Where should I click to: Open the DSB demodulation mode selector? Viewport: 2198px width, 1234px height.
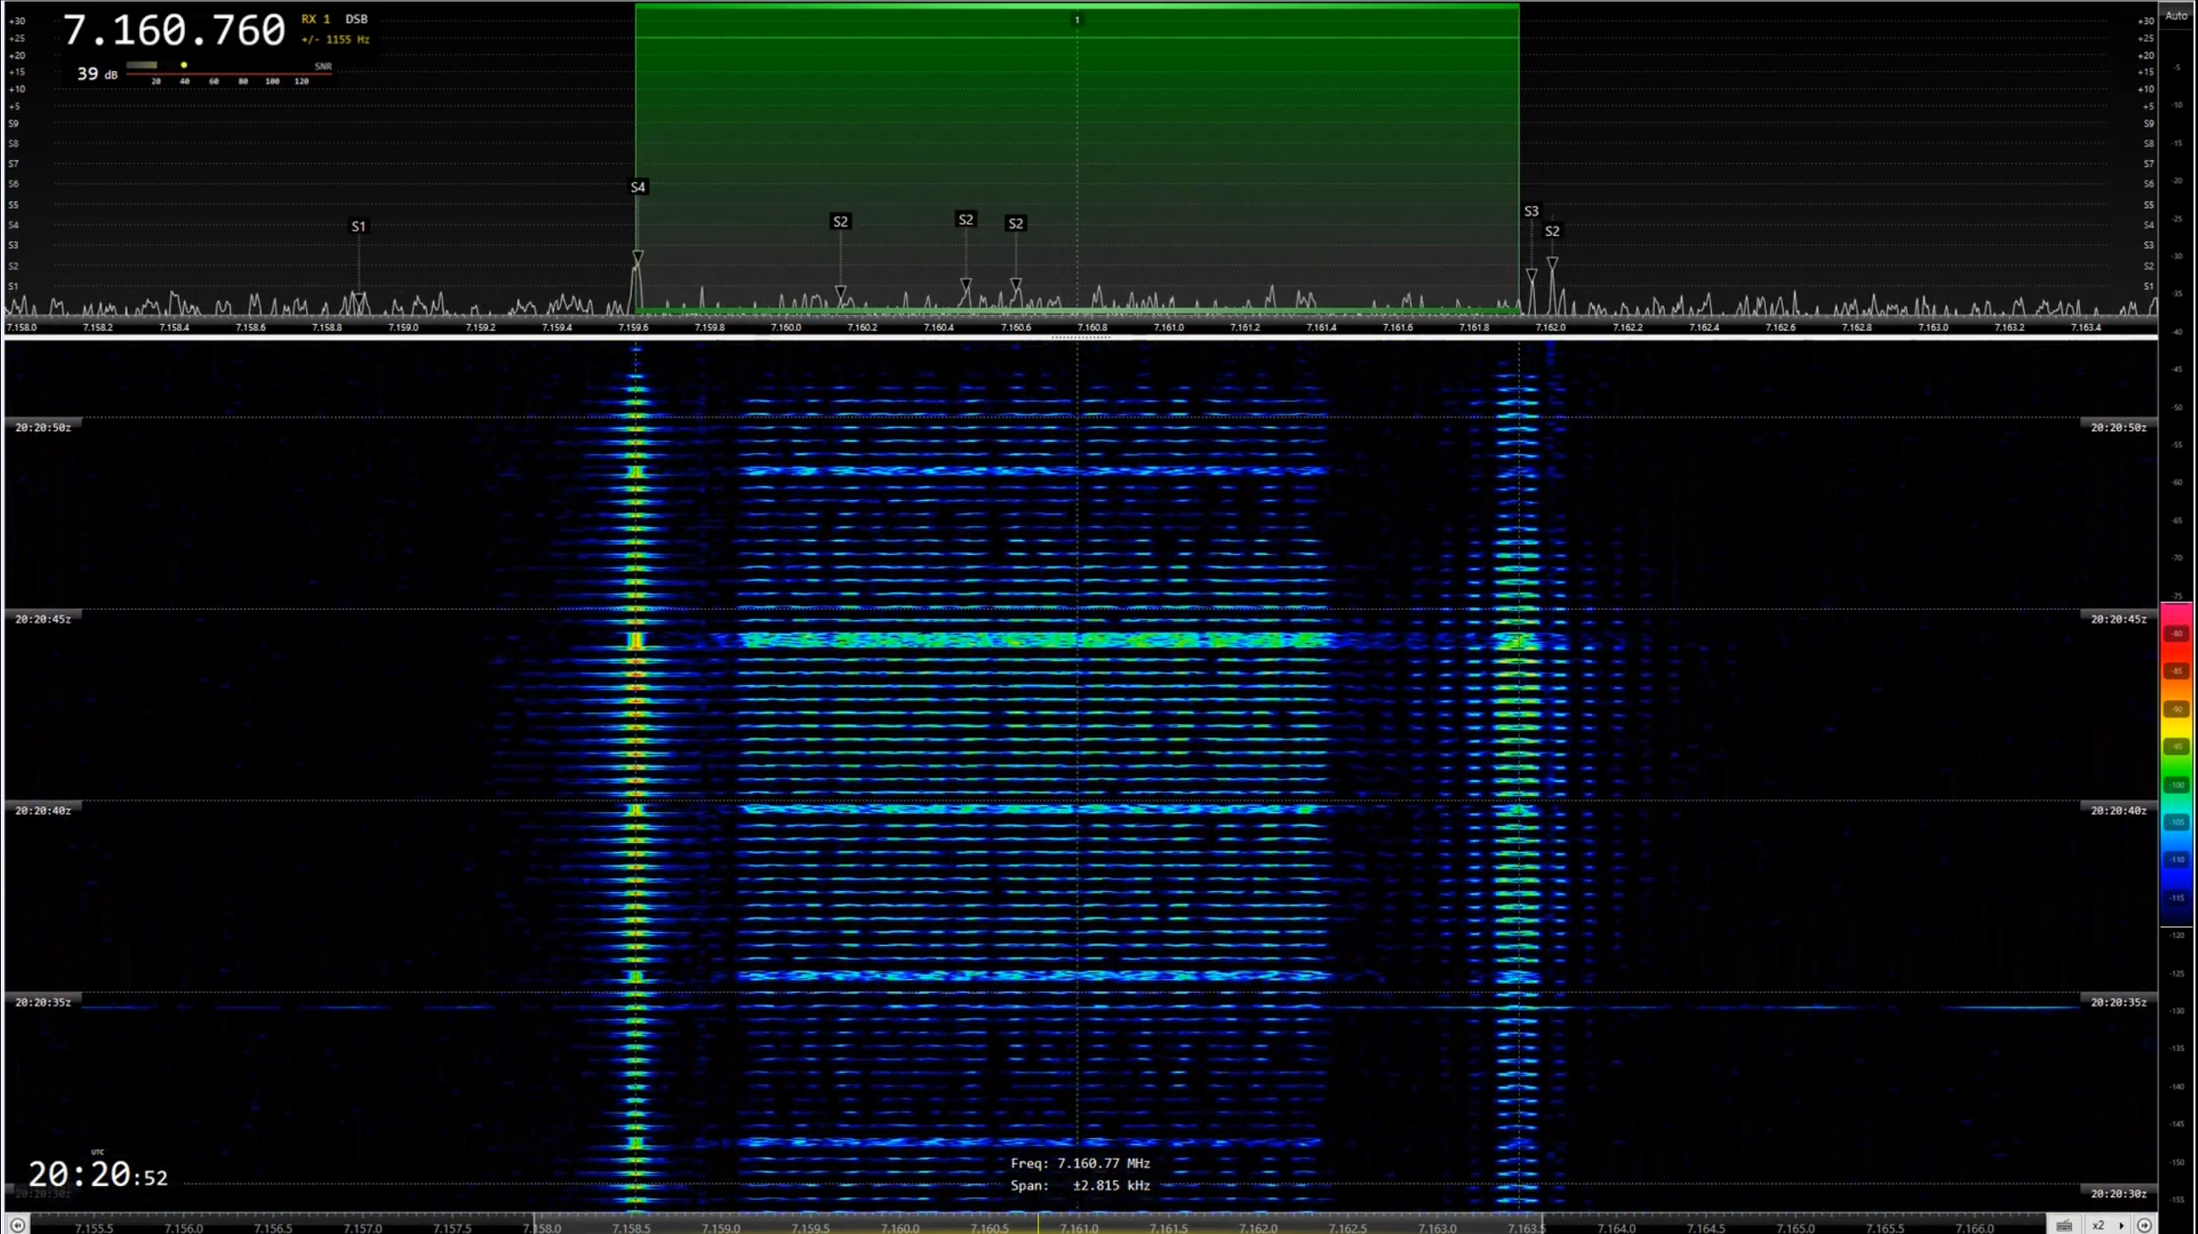click(356, 19)
